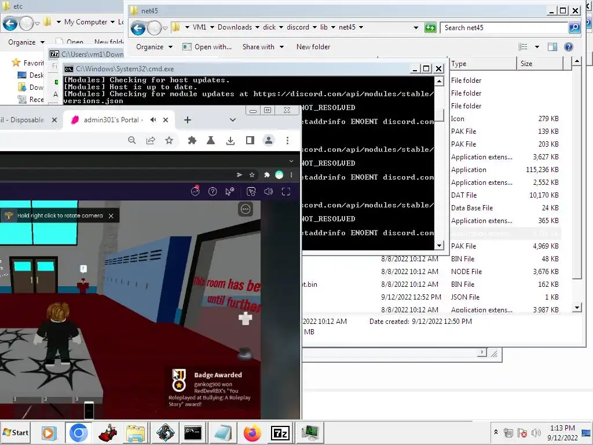Open the penguin app in taskbar

[x=165, y=433]
